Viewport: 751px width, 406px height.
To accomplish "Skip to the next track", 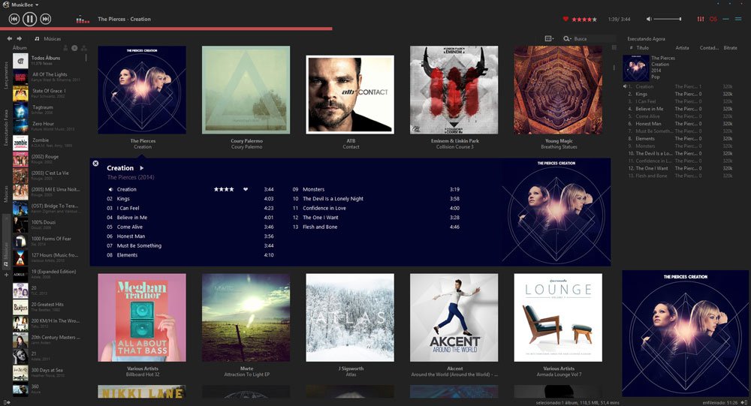I will 46,20.
